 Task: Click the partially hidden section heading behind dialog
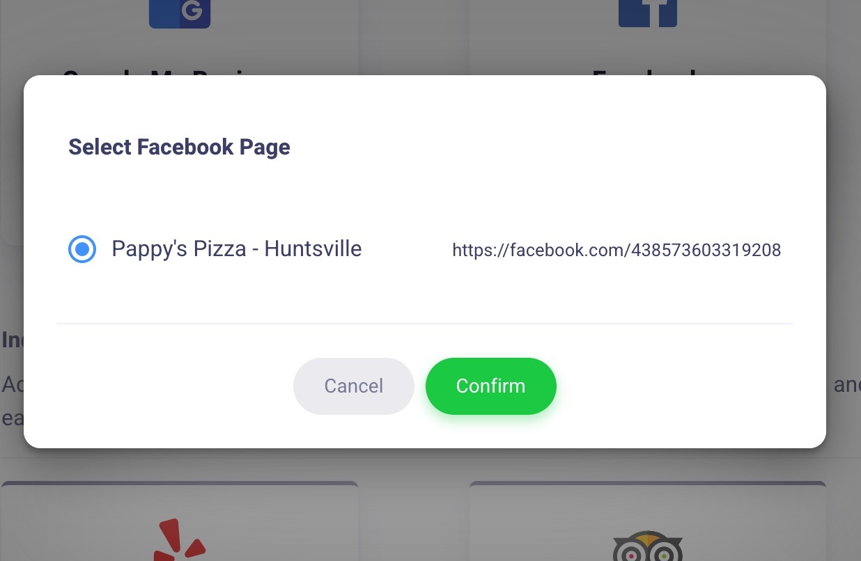coord(12,340)
